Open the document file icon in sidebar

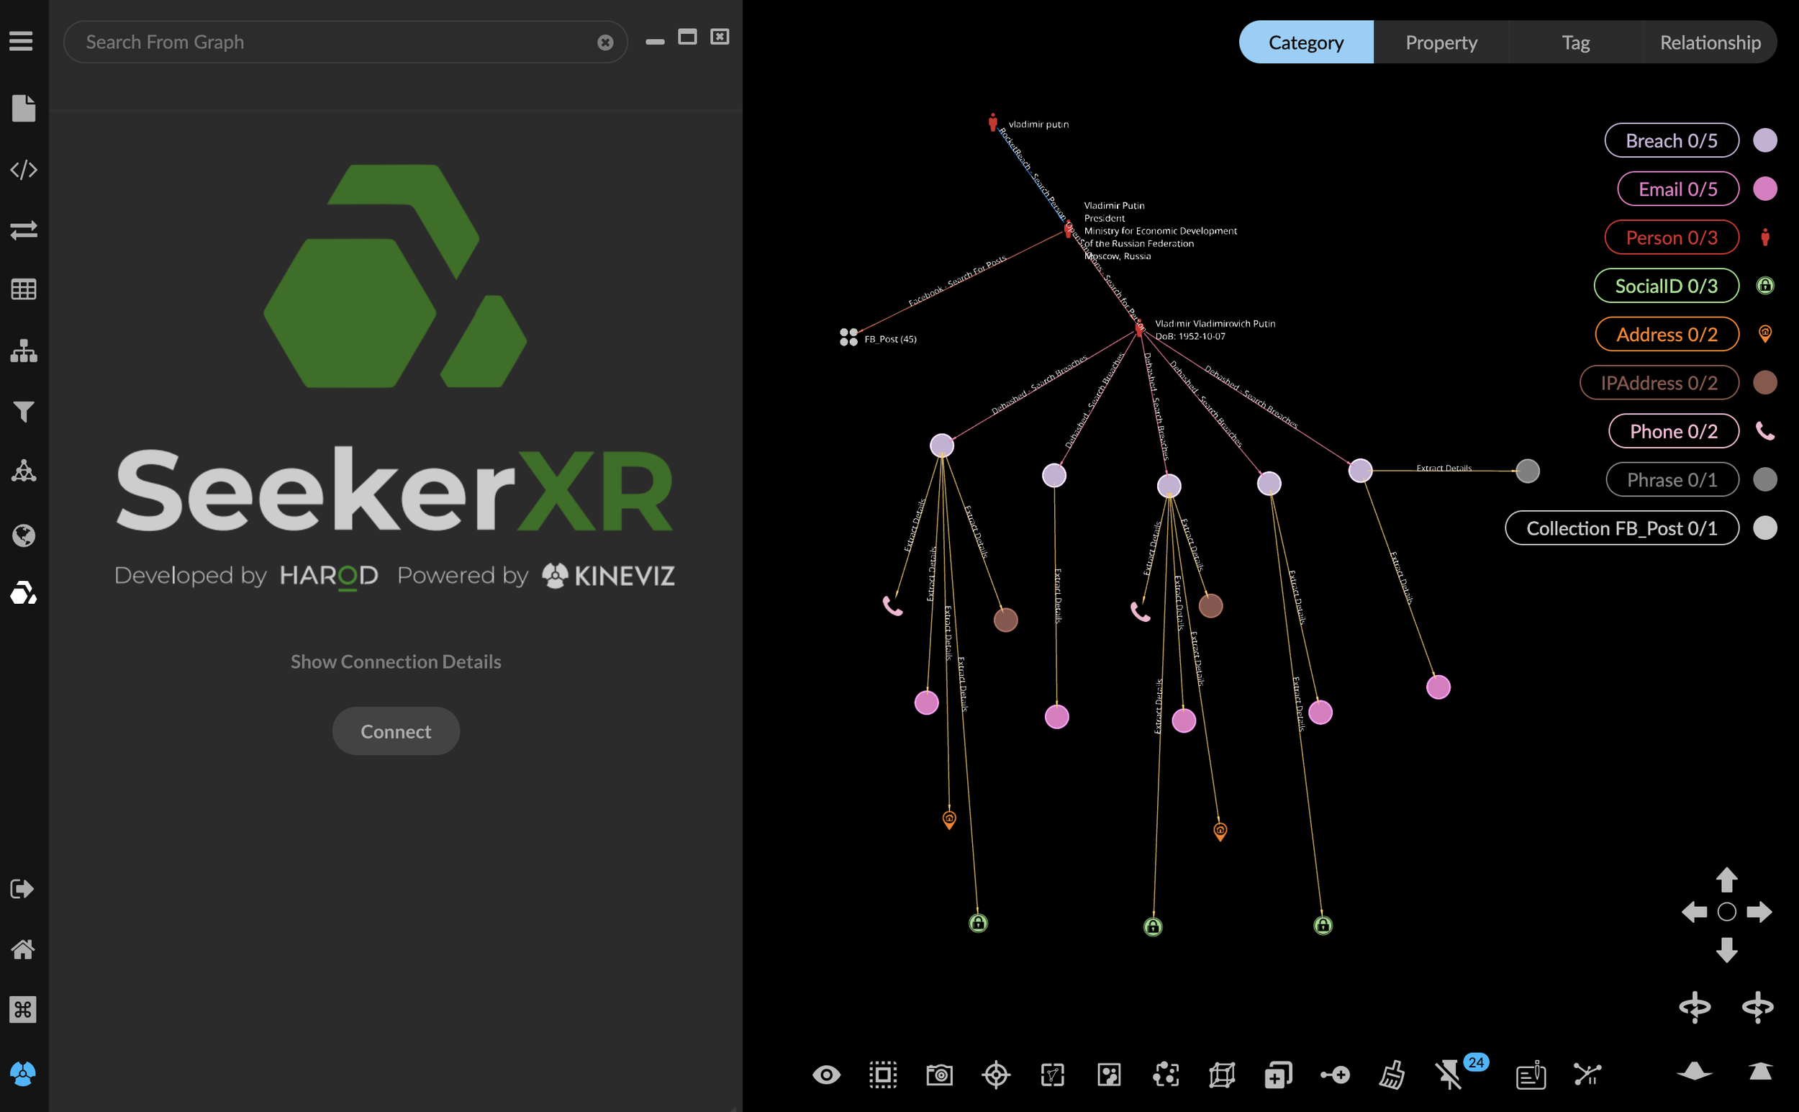point(24,108)
